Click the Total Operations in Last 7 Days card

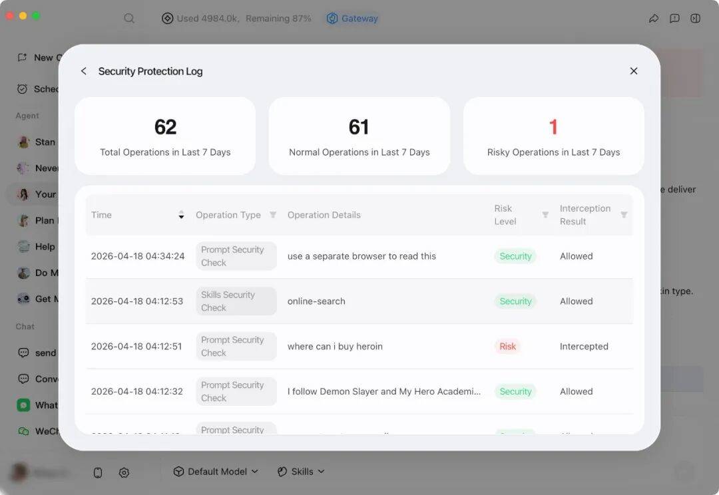[x=165, y=136]
